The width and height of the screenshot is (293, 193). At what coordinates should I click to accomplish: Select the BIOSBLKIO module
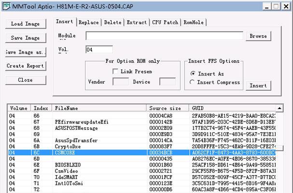[142, 165]
